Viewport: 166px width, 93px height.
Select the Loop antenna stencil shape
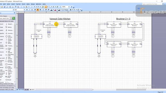(x=9, y=36)
